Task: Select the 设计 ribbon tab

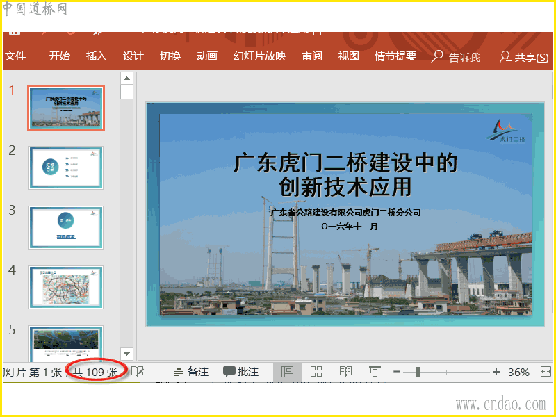Action: click(x=133, y=56)
